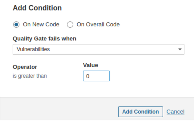195x122 pixels.
Task: Select the On New Code radio button
Action: 16,24
